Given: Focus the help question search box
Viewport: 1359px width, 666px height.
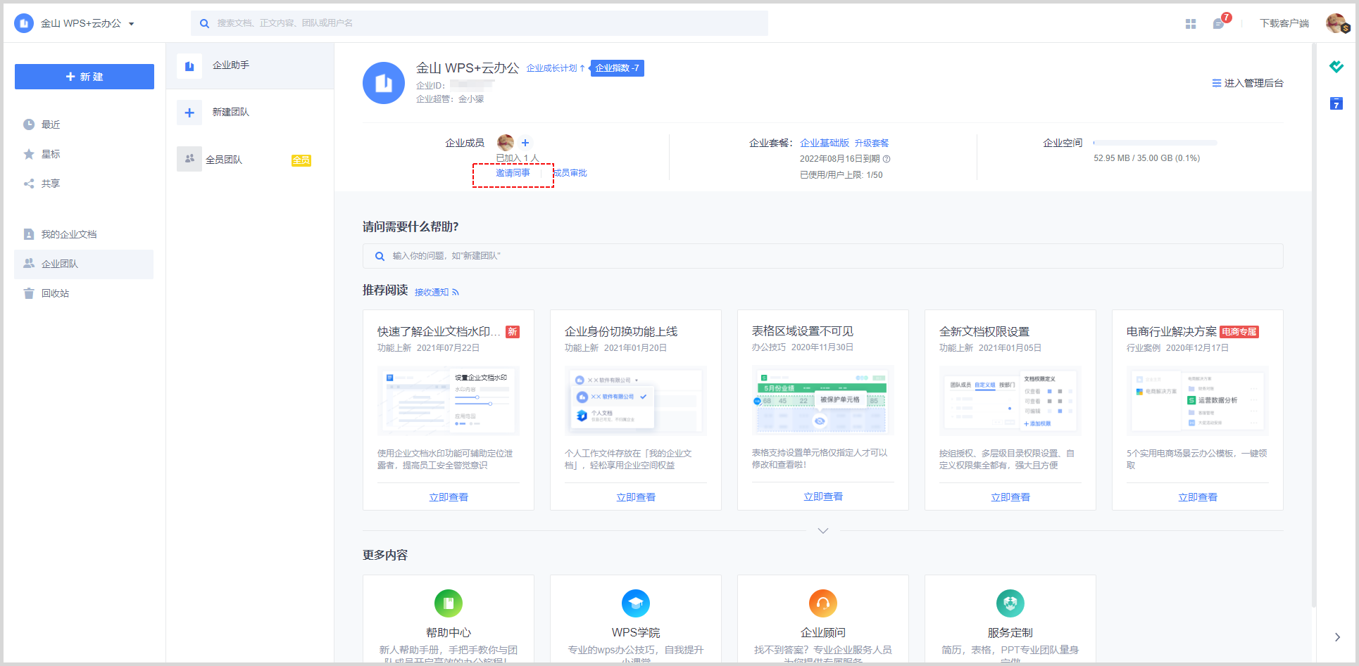Looking at the screenshot, I should click(x=822, y=256).
